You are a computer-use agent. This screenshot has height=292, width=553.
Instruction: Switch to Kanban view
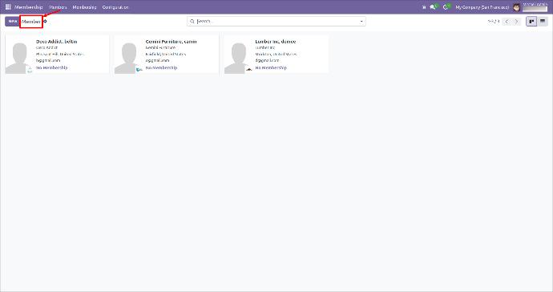531,22
